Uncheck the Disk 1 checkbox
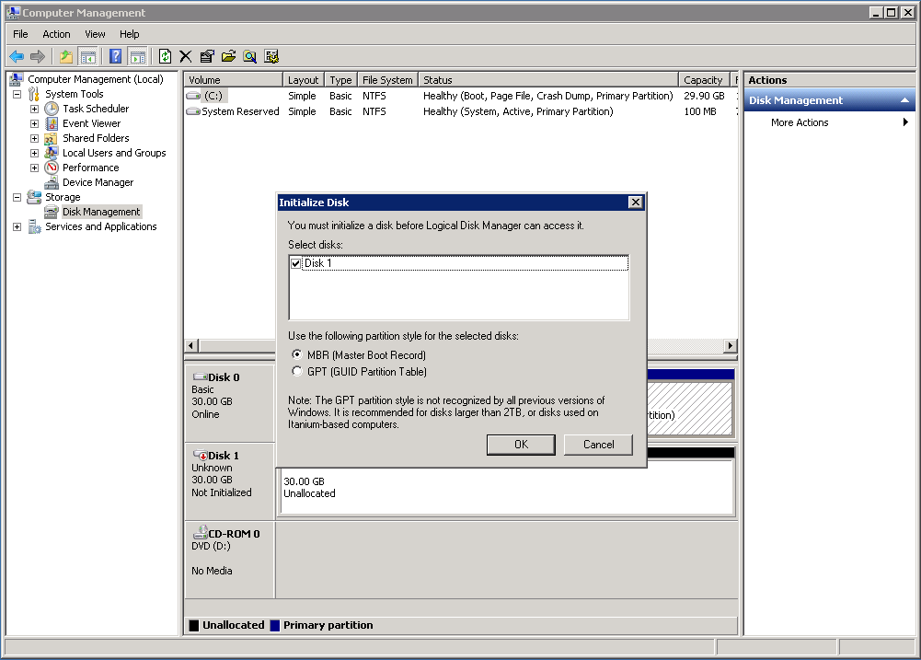Image resolution: width=921 pixels, height=660 pixels. [x=296, y=263]
